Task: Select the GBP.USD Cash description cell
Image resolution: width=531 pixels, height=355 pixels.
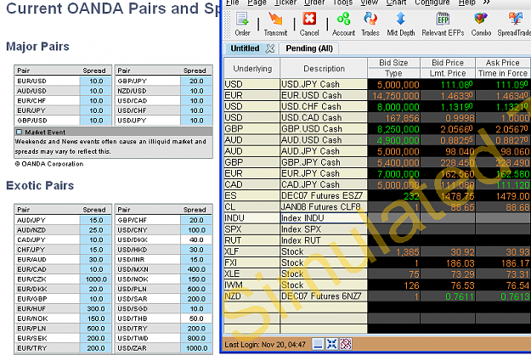Action: tap(324, 129)
